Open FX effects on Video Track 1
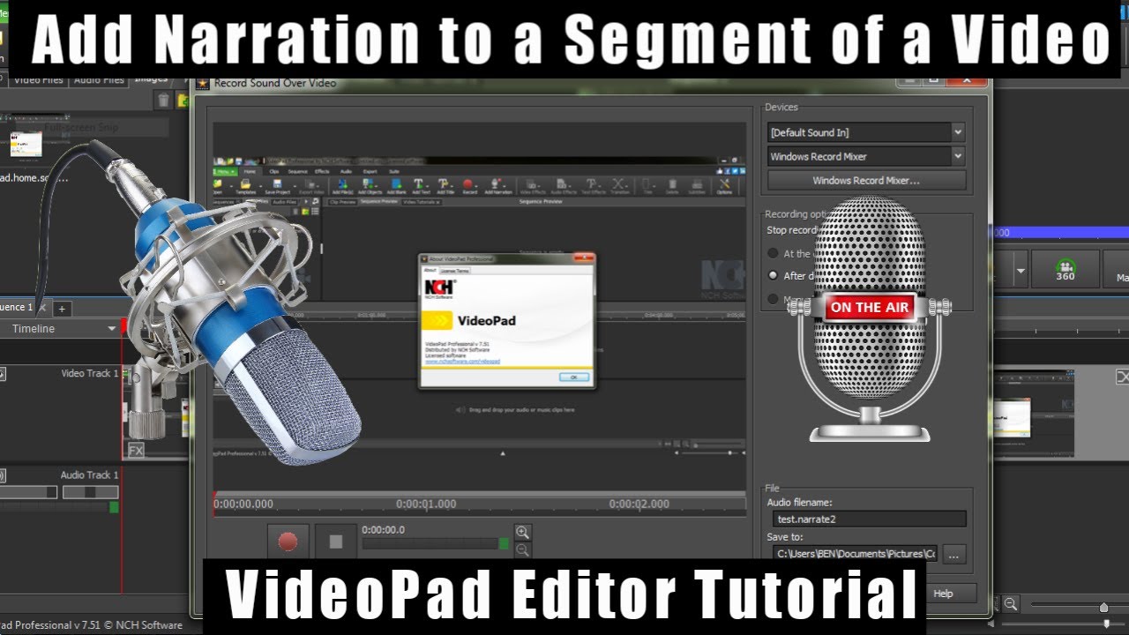The width and height of the screenshot is (1129, 635). click(136, 451)
